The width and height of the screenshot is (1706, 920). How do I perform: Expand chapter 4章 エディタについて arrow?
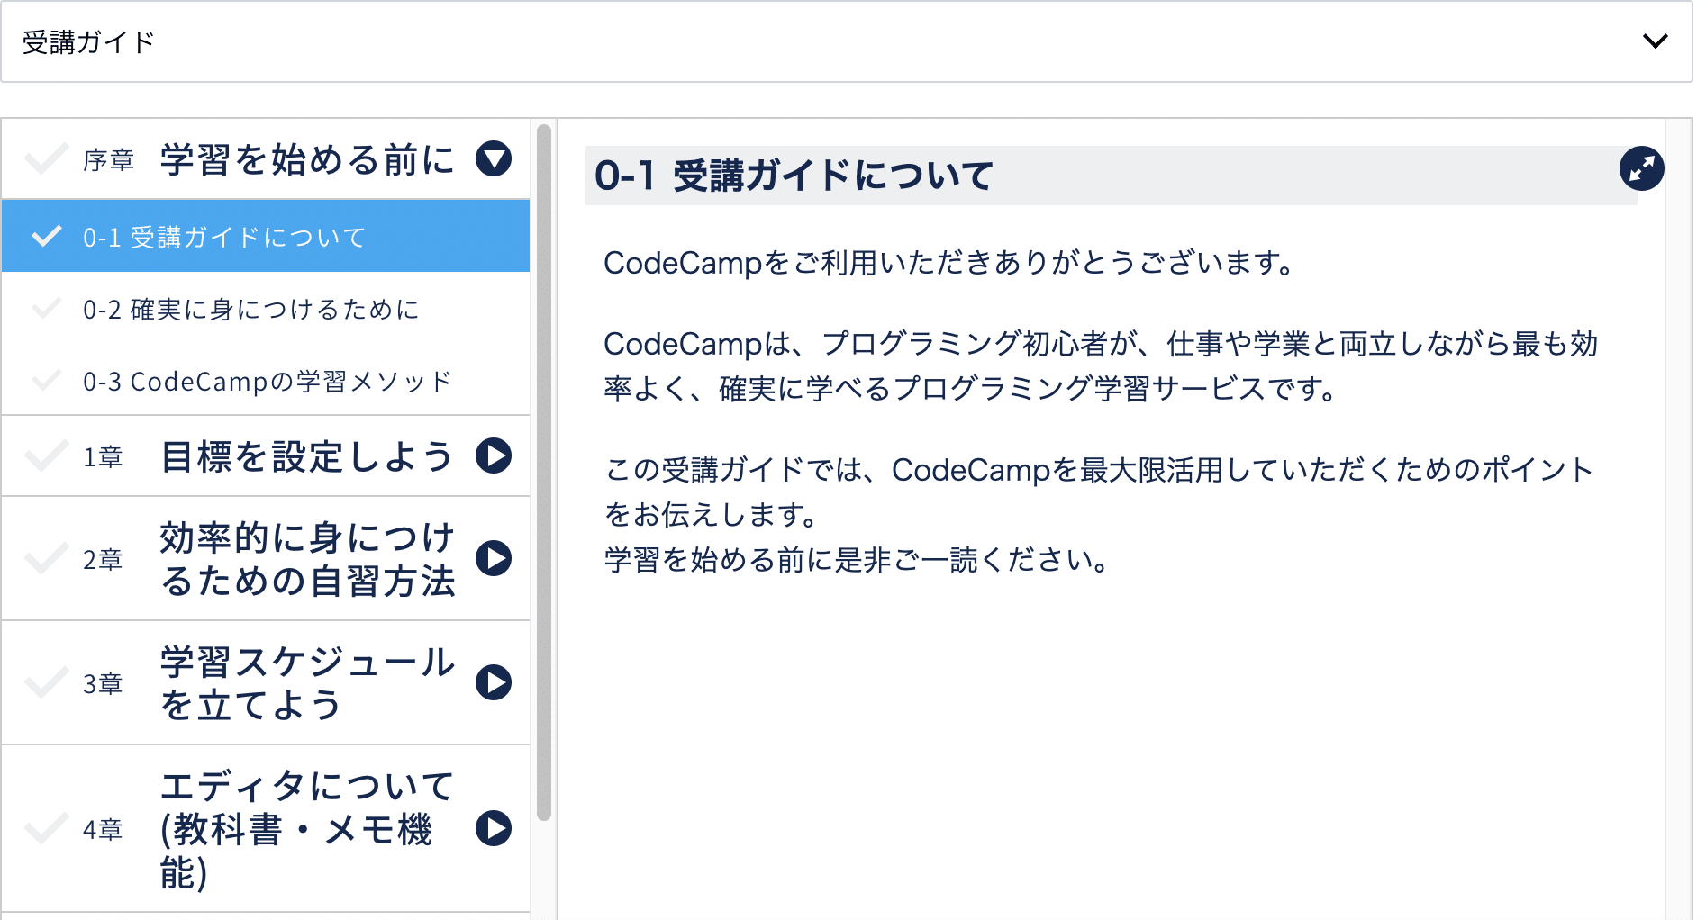click(x=494, y=828)
